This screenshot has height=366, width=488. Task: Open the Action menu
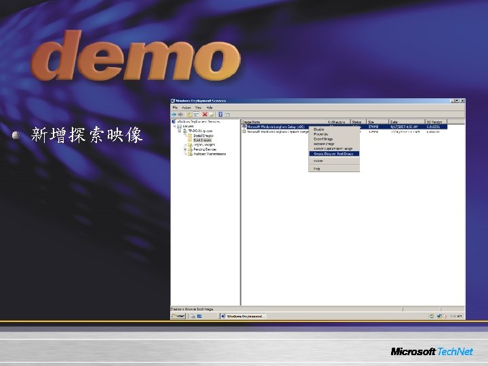(186, 108)
